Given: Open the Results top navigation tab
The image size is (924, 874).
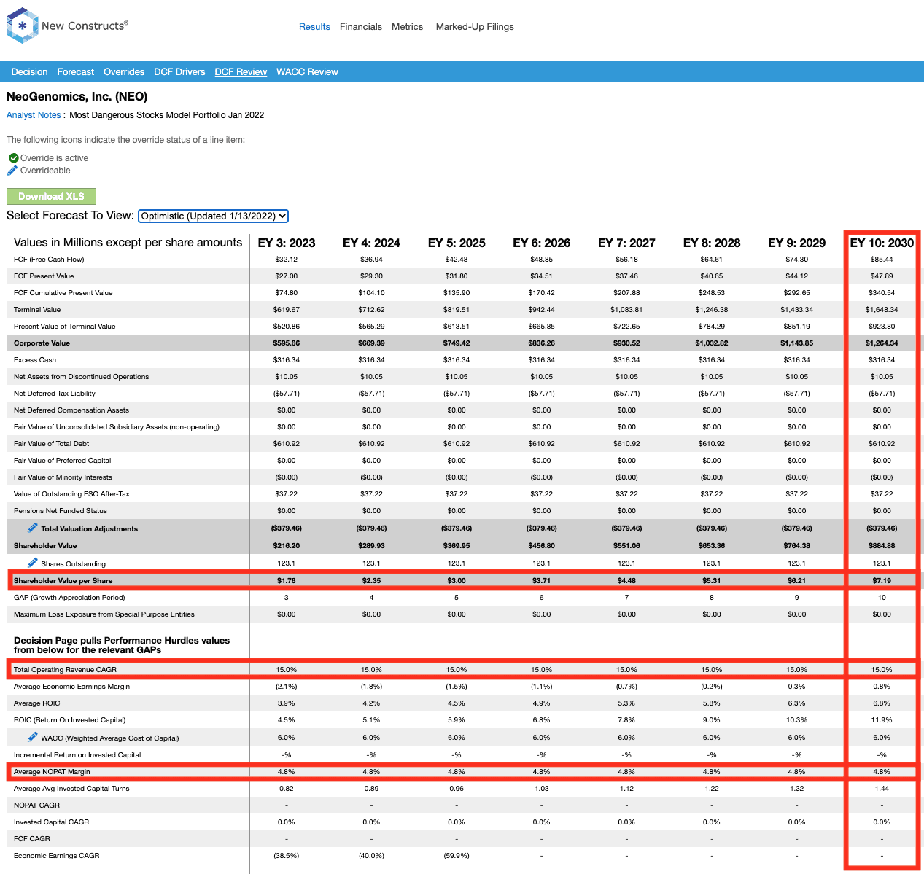Looking at the screenshot, I should [314, 27].
